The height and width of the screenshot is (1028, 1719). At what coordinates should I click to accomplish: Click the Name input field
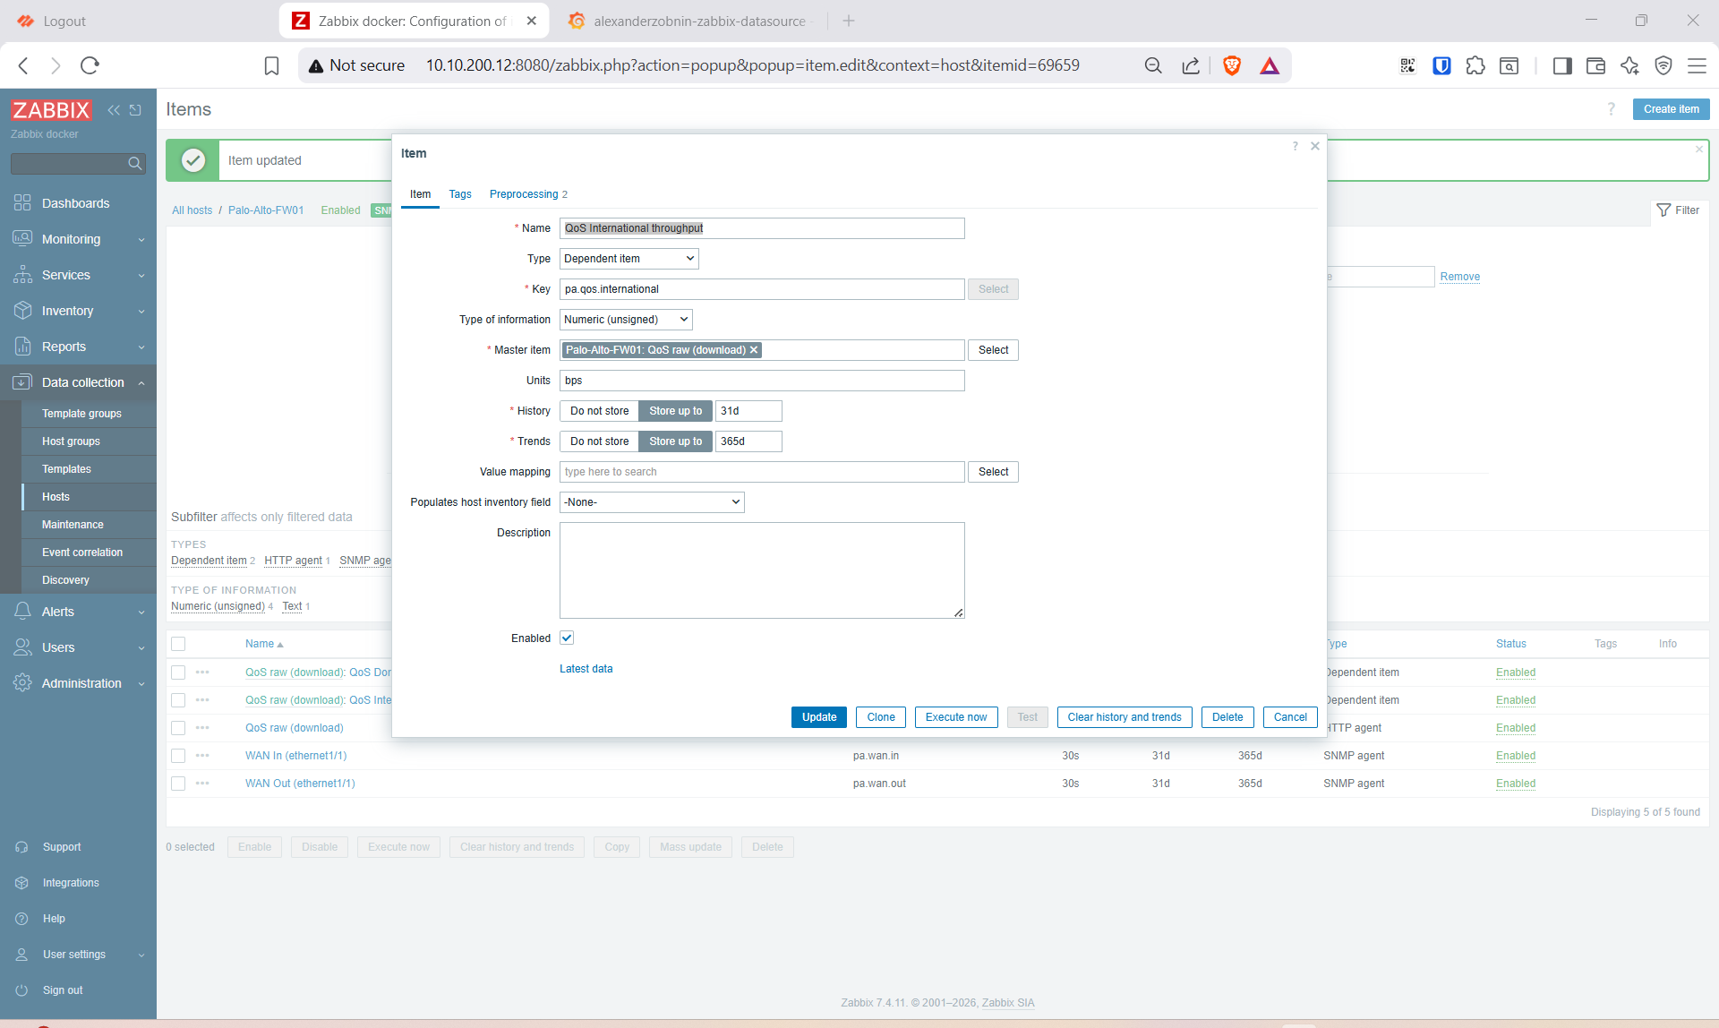762,228
